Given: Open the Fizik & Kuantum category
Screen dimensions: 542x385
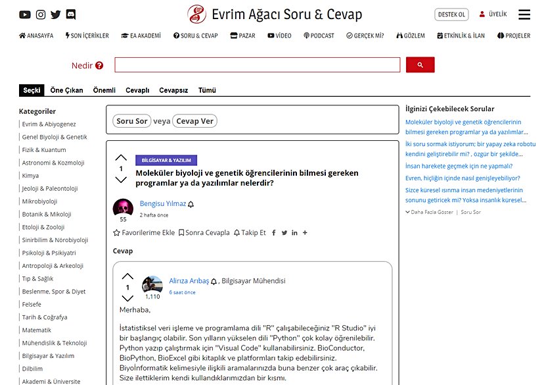Looking at the screenshot, I should [x=44, y=150].
